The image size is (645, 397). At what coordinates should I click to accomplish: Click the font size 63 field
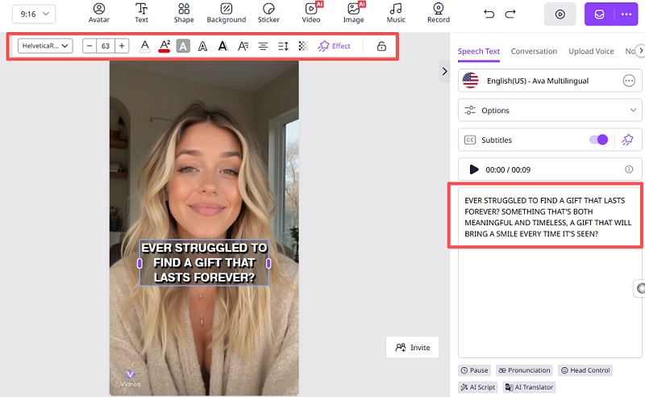pos(106,46)
